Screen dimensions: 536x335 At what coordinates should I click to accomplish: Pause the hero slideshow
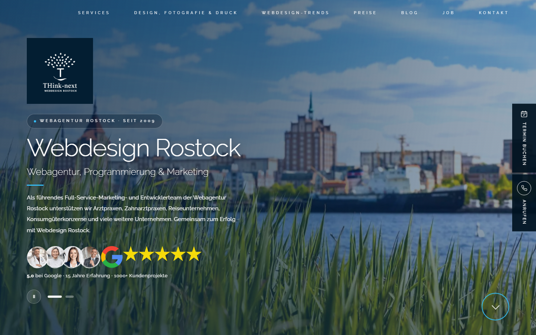pyautogui.click(x=34, y=297)
